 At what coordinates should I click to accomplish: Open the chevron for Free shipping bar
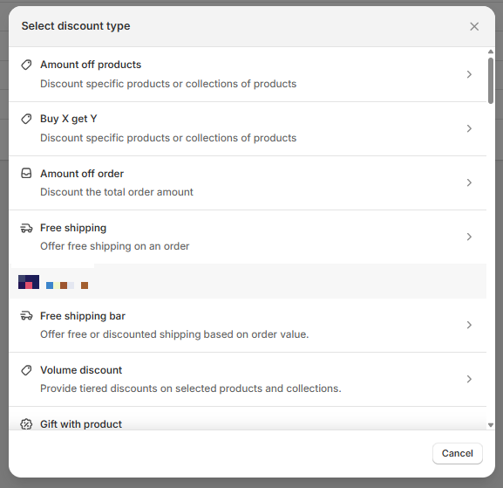469,325
